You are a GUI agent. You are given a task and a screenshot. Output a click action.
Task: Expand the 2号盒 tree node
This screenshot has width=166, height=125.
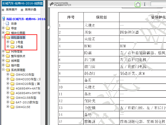coord(8,46)
